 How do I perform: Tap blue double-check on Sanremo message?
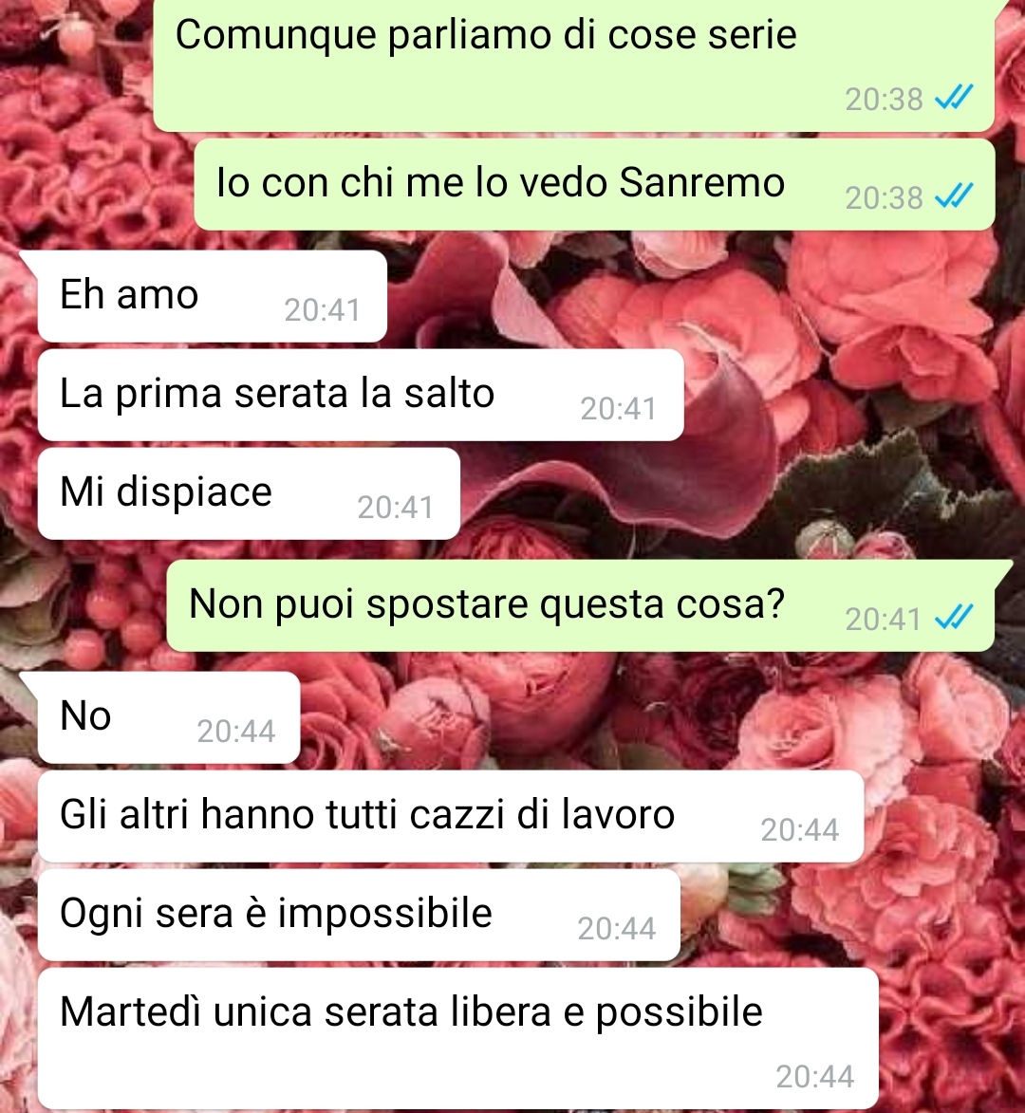(x=954, y=196)
